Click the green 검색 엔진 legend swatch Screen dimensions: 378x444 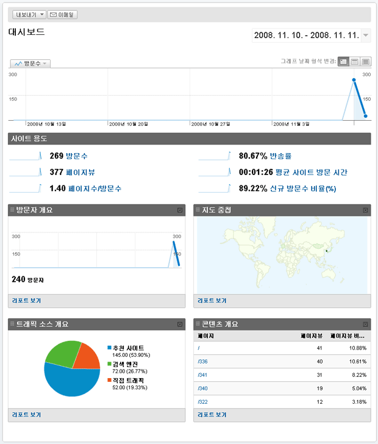[109, 364]
